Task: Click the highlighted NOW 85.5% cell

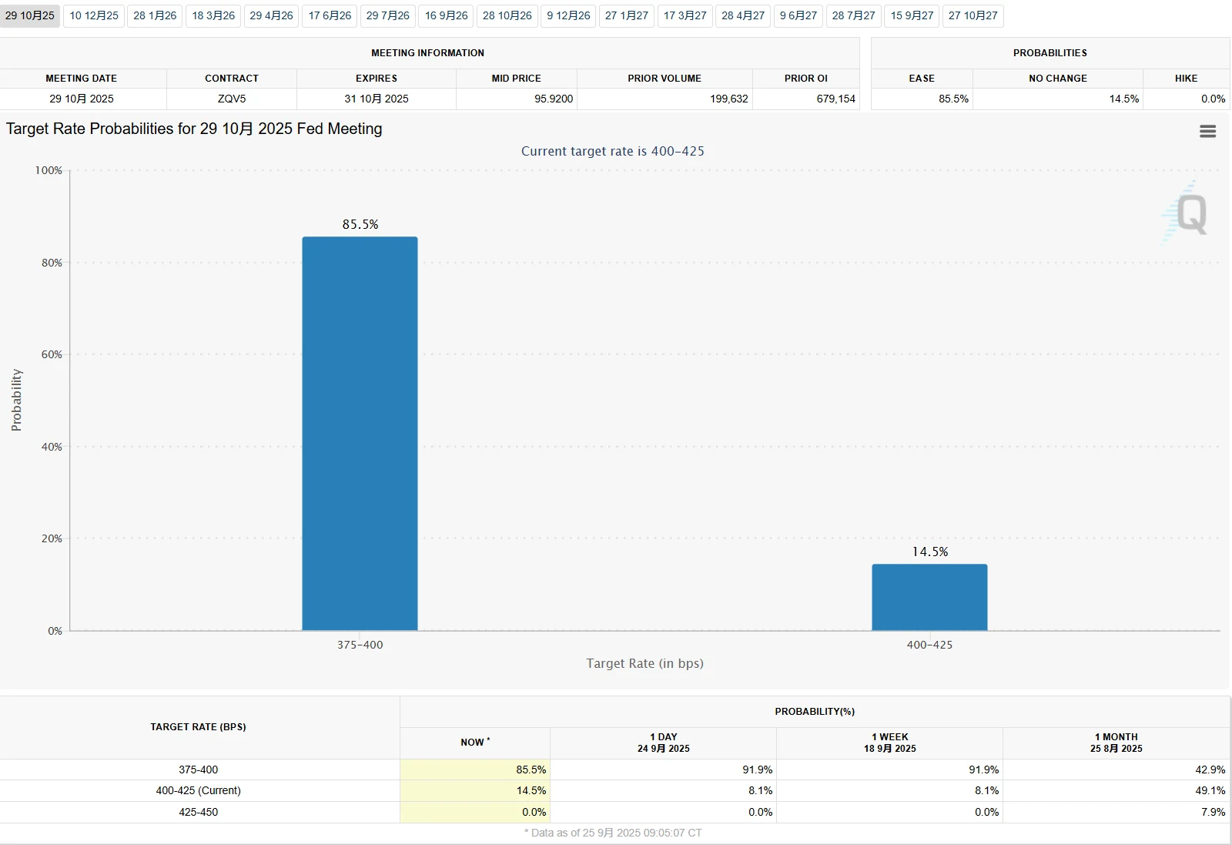Action: pyautogui.click(x=475, y=770)
